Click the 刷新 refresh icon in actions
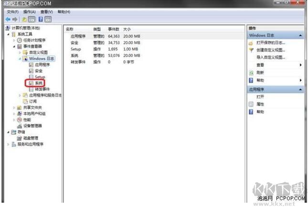The image size is (308, 207). tap(251, 73)
